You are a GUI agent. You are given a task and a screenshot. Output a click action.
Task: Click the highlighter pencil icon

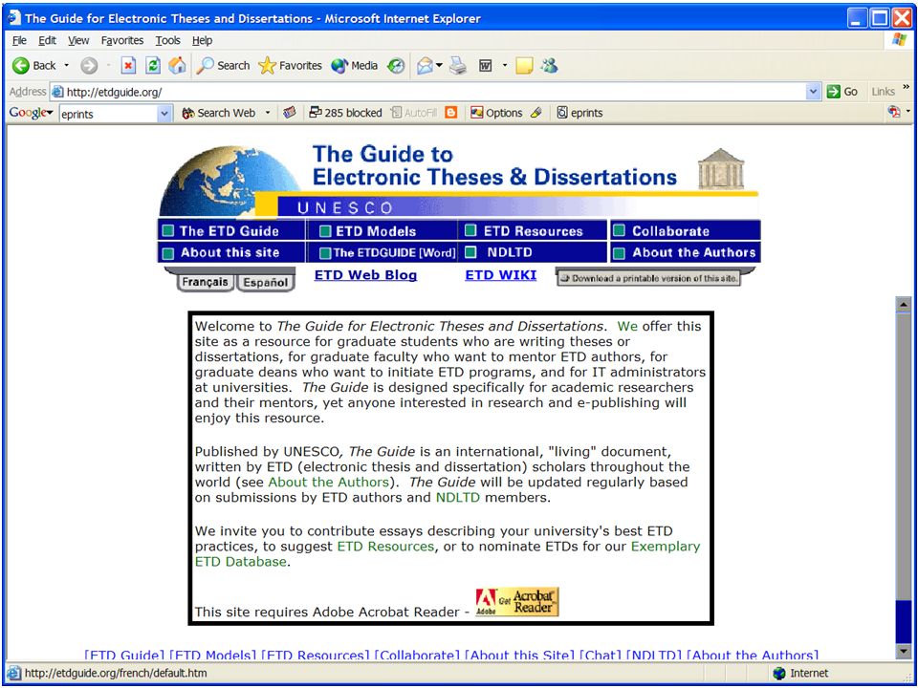point(536,113)
